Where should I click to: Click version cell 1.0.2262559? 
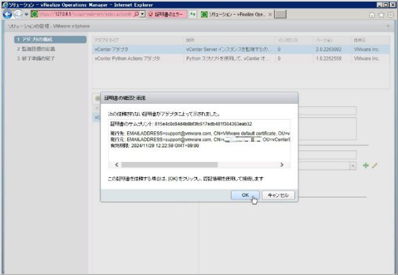tap(329, 59)
